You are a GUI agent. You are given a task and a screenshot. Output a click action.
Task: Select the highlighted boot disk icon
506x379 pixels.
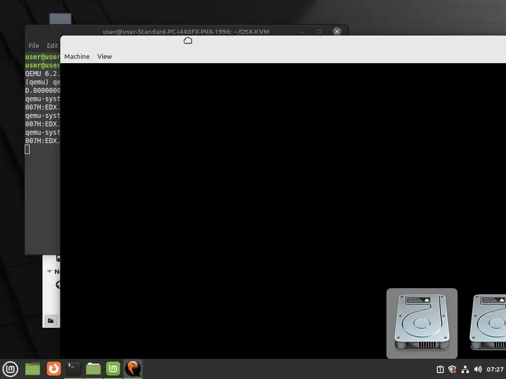(422, 323)
